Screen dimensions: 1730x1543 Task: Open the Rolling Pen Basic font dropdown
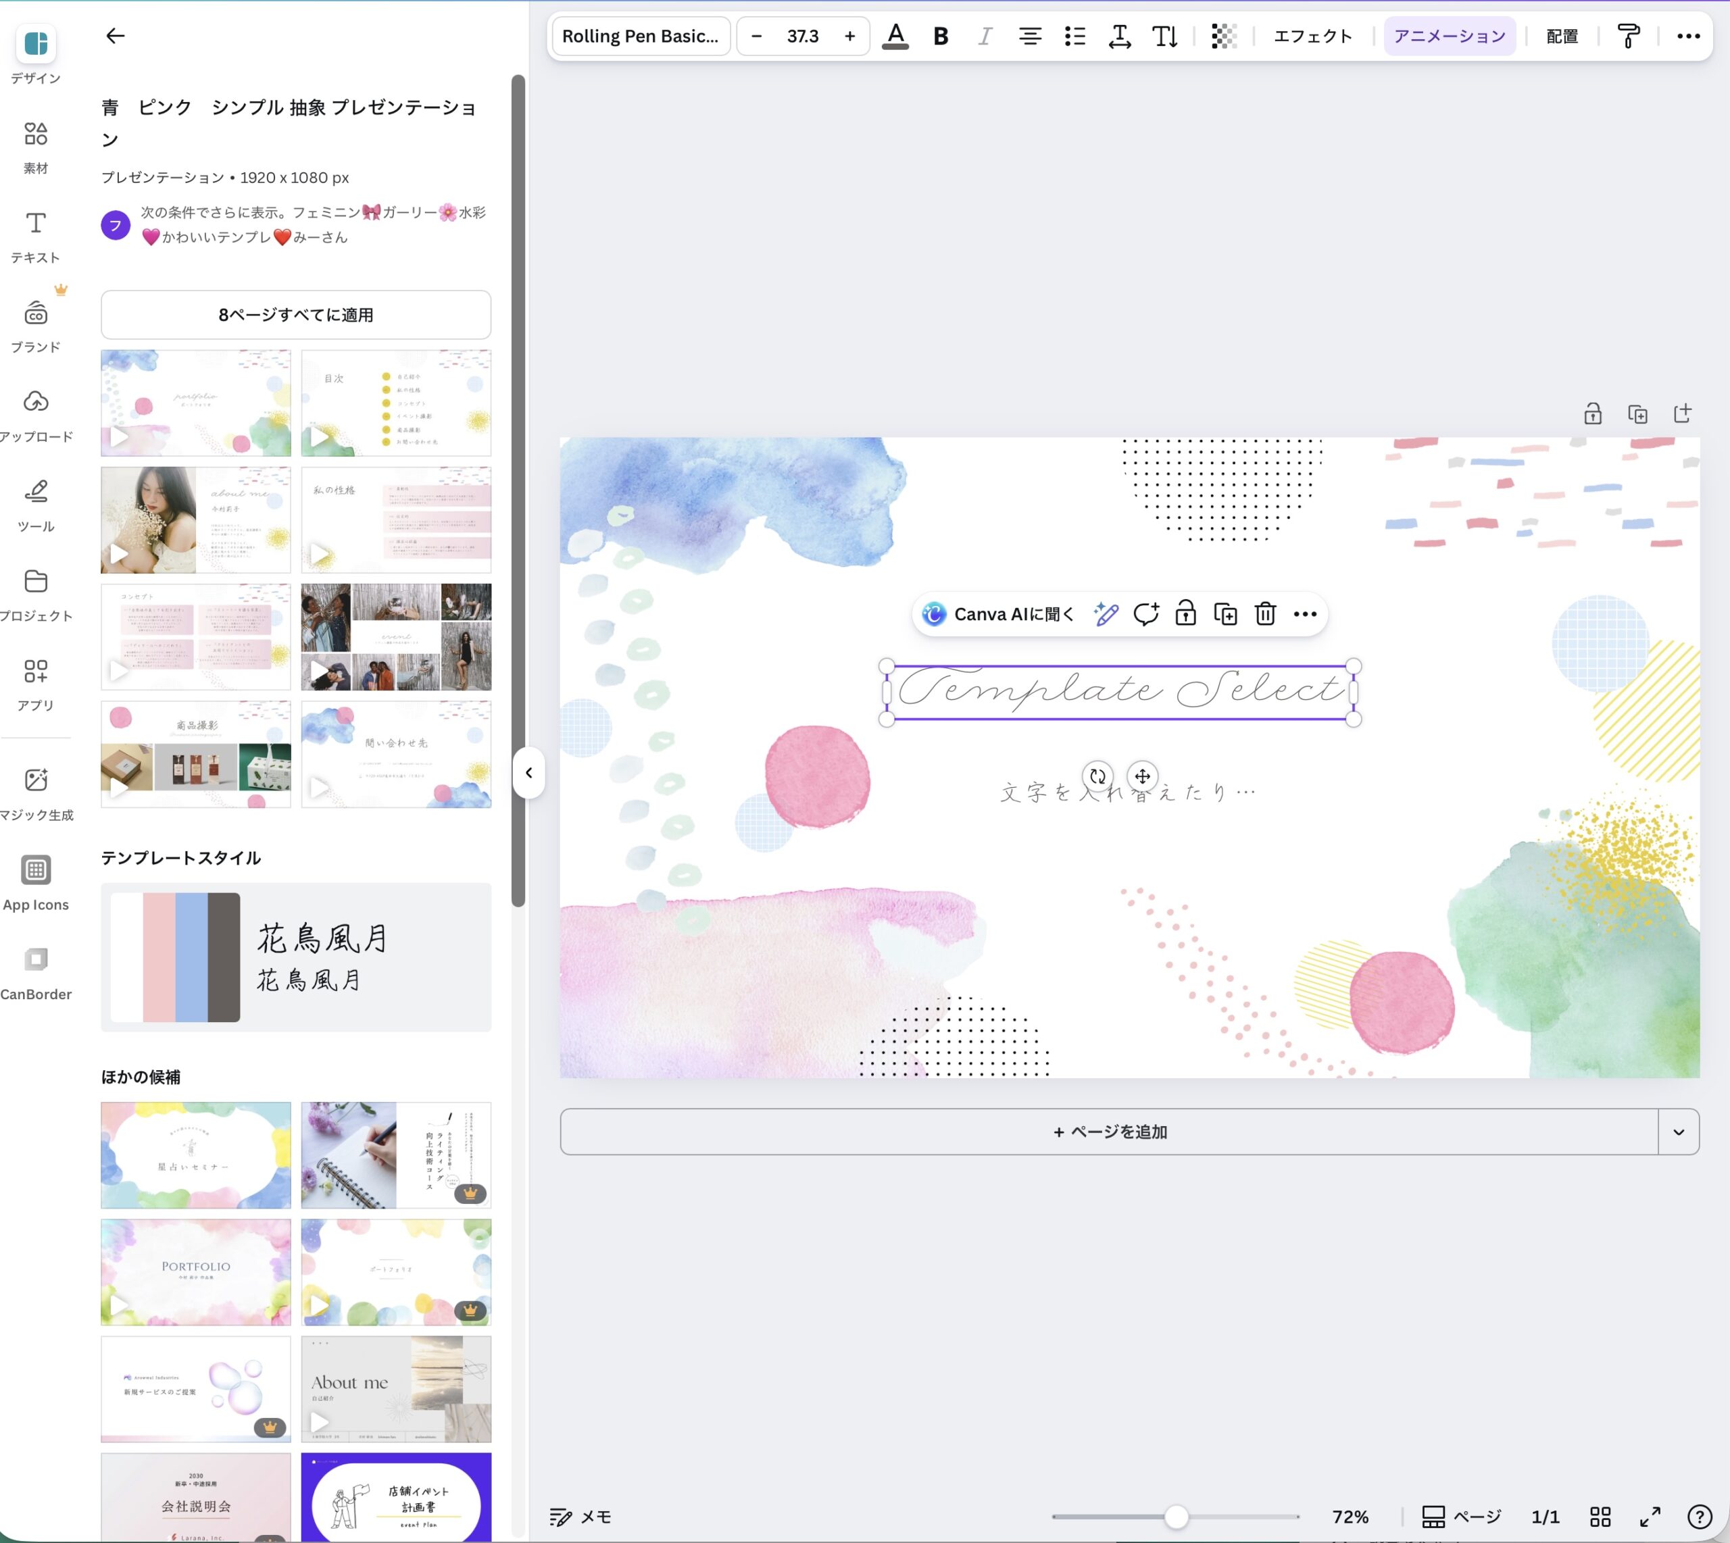[x=641, y=36]
